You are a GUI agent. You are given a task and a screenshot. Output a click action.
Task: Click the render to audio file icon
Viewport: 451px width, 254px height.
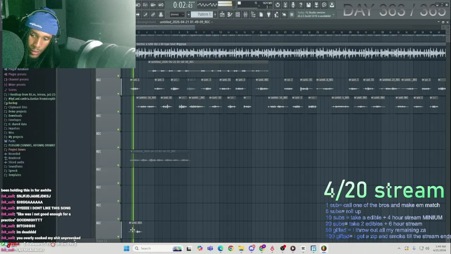tap(316, 5)
